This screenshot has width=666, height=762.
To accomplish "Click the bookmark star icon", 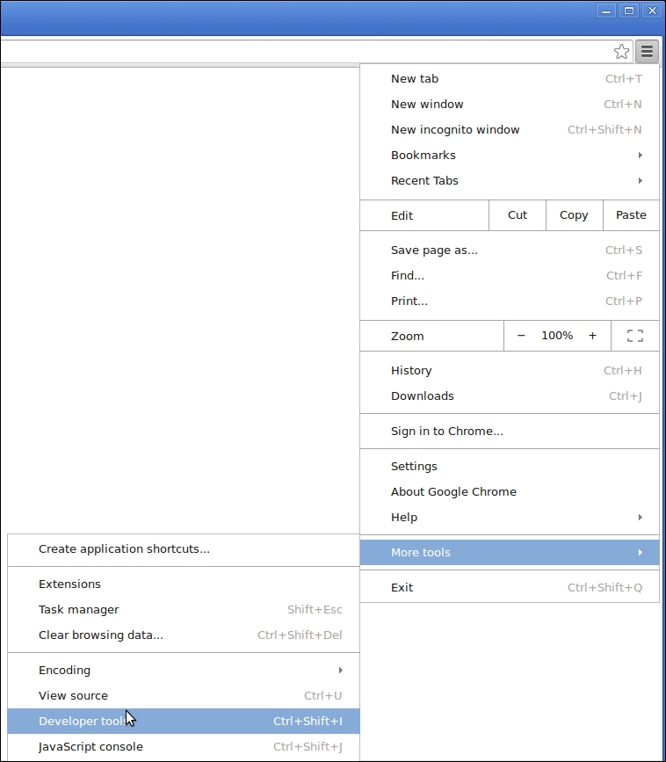I will pyautogui.click(x=621, y=52).
